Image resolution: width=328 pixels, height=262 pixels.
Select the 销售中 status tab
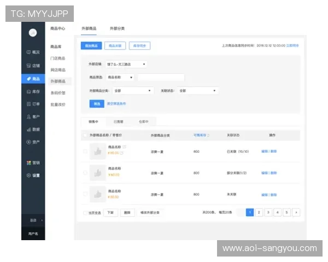[x=93, y=122]
